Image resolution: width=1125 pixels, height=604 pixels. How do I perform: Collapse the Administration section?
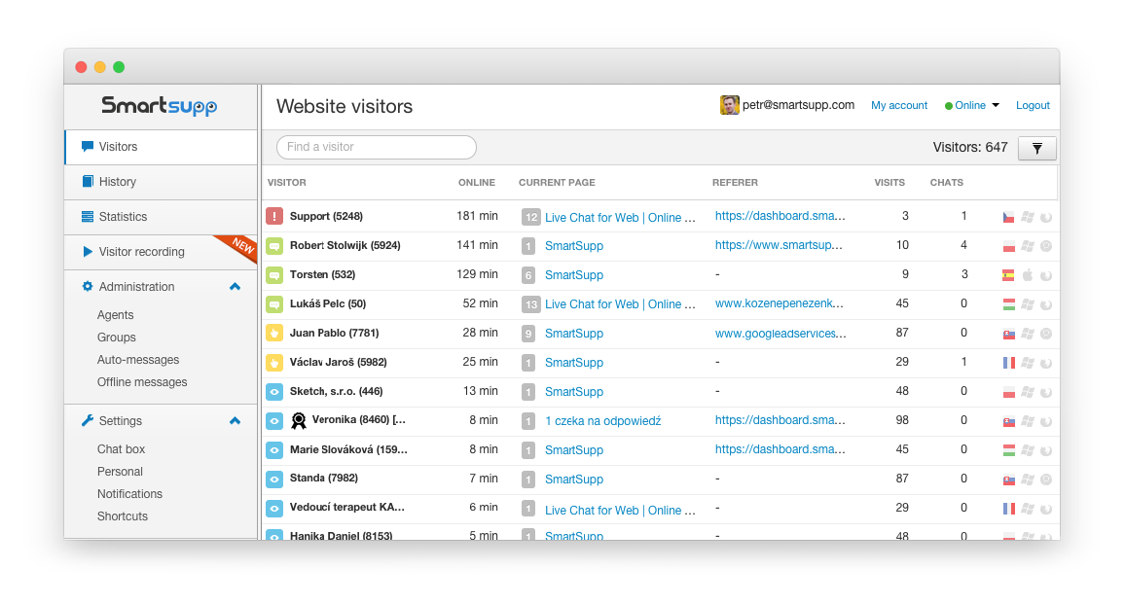click(235, 287)
